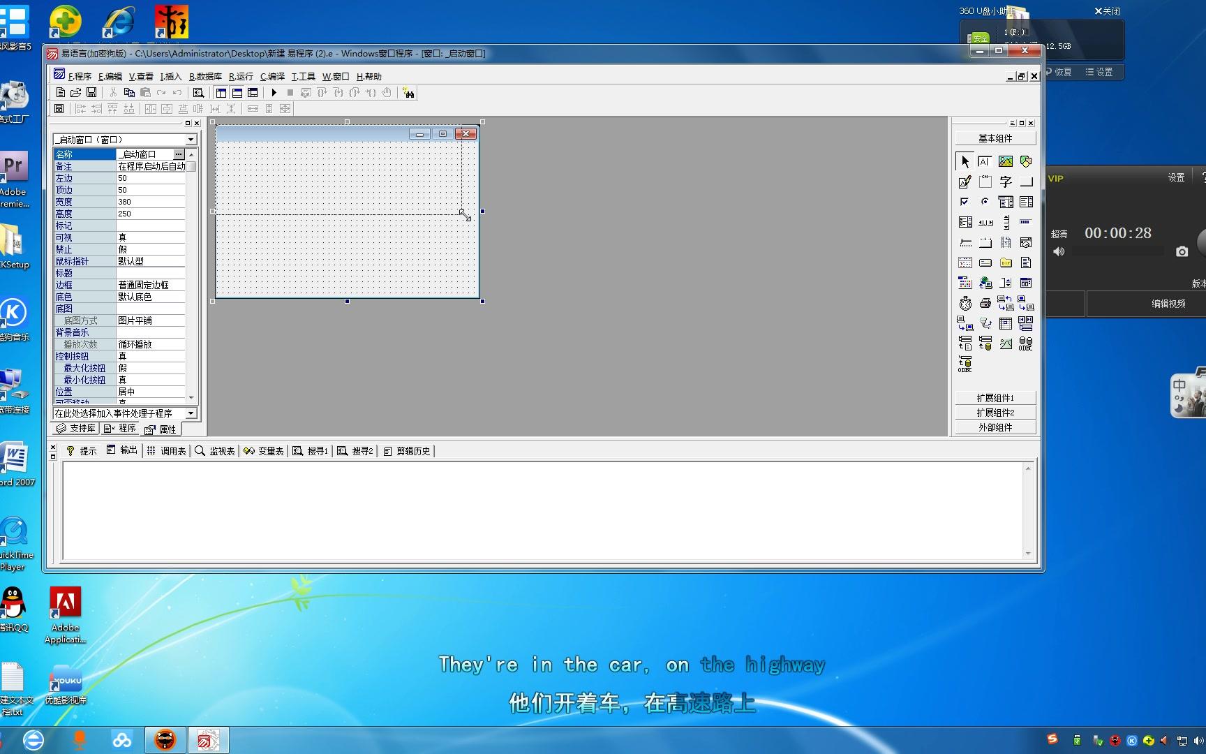Toggle the second window layout toolbar button
Viewport: 1206px width, 754px height.
pos(237,93)
